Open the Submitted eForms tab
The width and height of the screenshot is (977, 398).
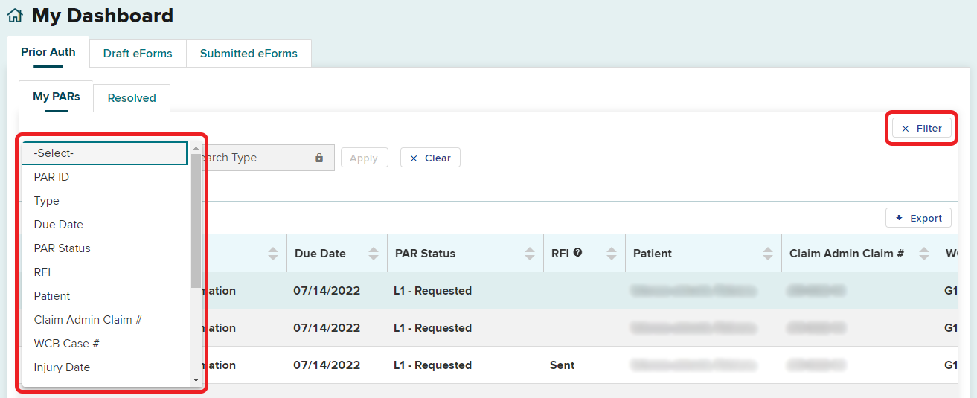click(x=249, y=54)
